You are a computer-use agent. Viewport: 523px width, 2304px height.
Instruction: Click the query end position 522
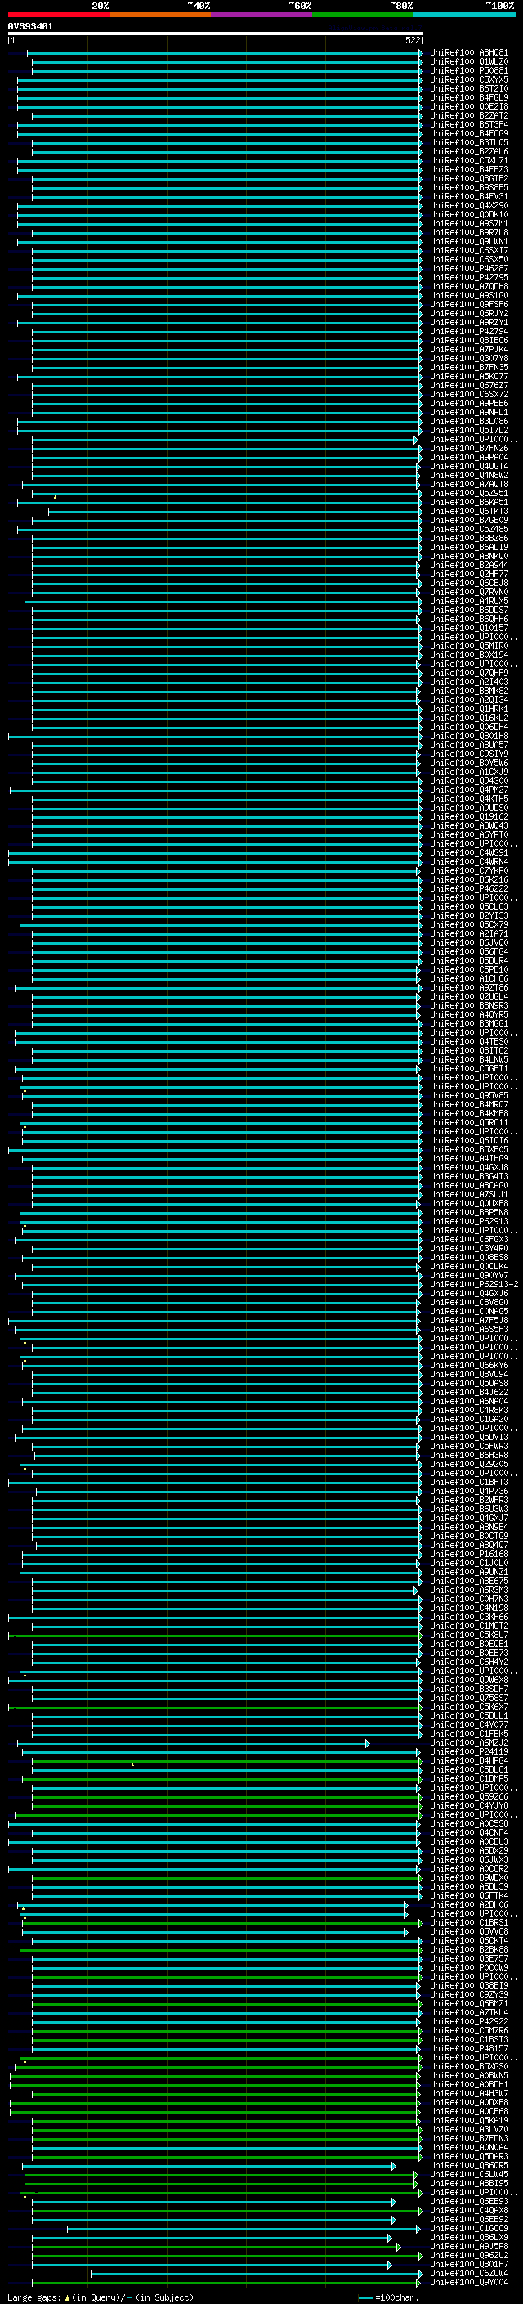pos(413,40)
